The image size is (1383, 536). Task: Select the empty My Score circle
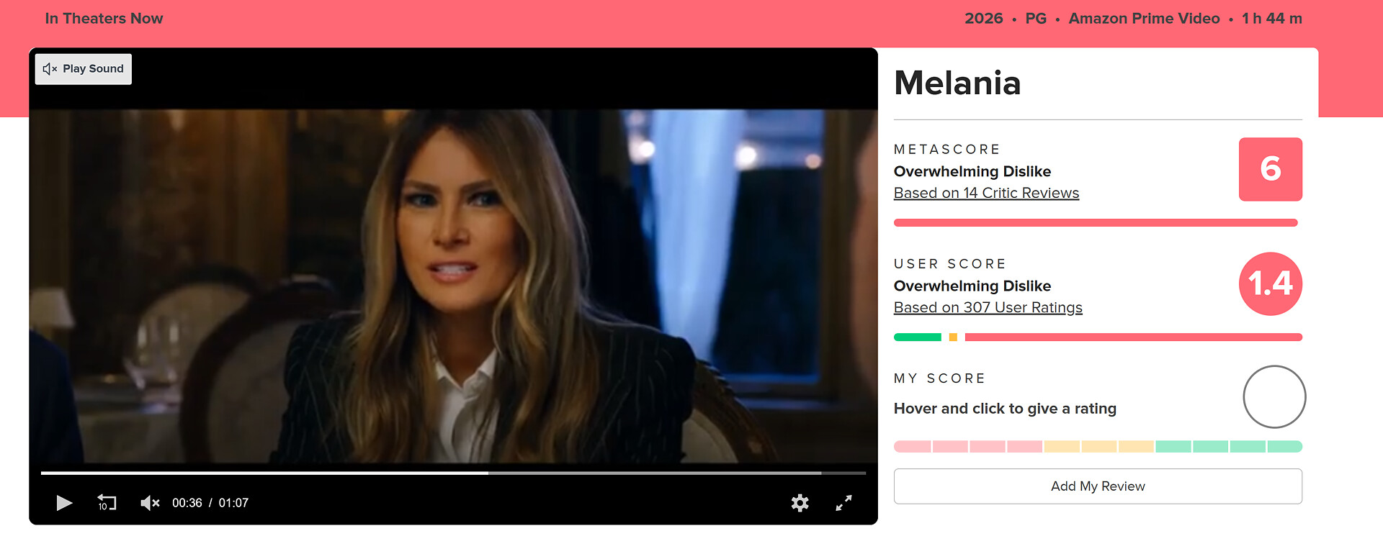click(x=1274, y=397)
